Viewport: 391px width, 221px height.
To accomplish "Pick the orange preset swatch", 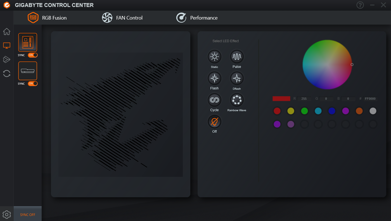I will pos(359,111).
